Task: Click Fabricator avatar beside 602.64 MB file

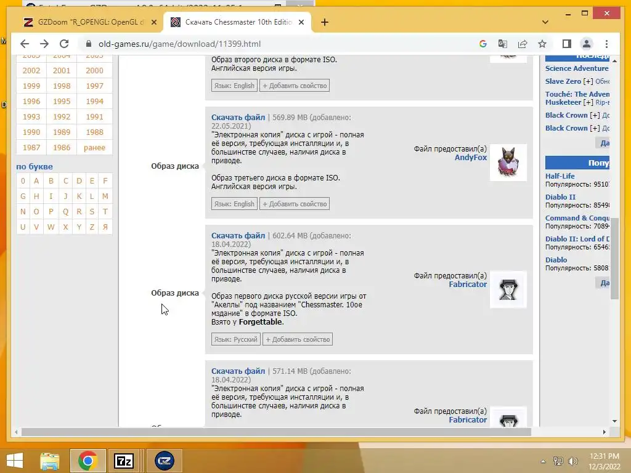Action: pos(508,289)
